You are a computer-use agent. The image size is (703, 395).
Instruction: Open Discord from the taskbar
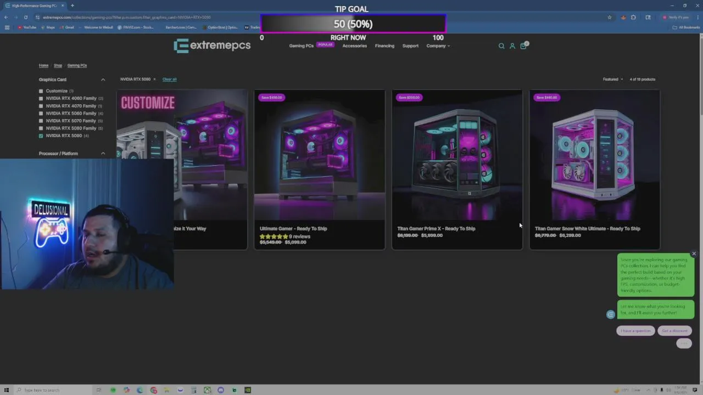(221, 390)
